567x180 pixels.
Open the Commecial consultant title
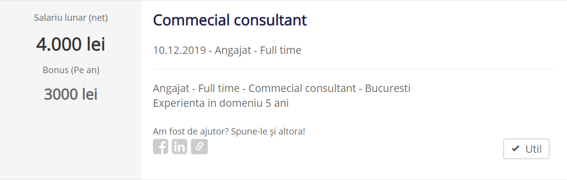click(230, 20)
